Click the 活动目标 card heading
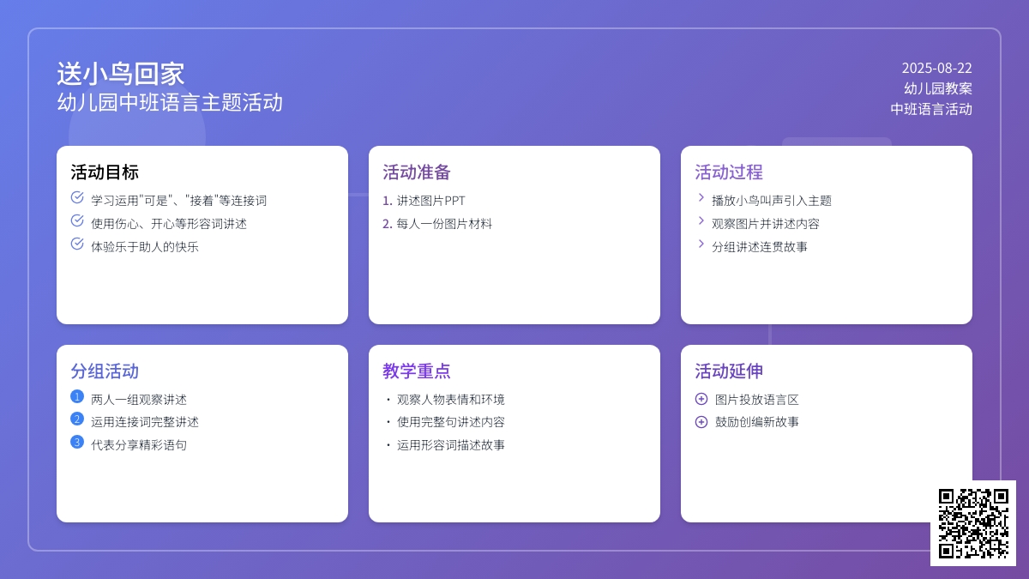The image size is (1029, 579). click(105, 172)
